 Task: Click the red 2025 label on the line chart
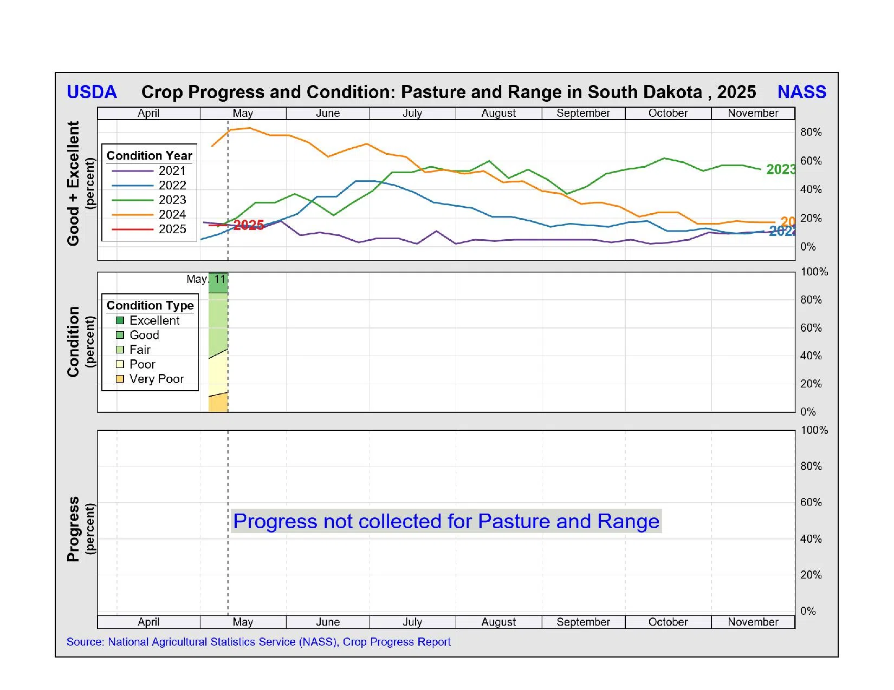[x=249, y=225]
